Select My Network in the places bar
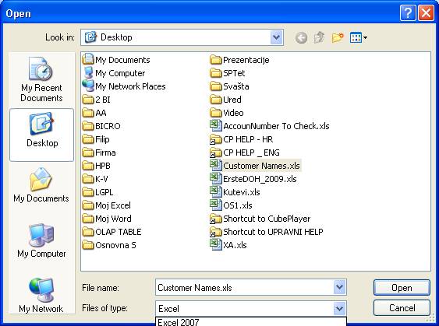 coord(41,296)
